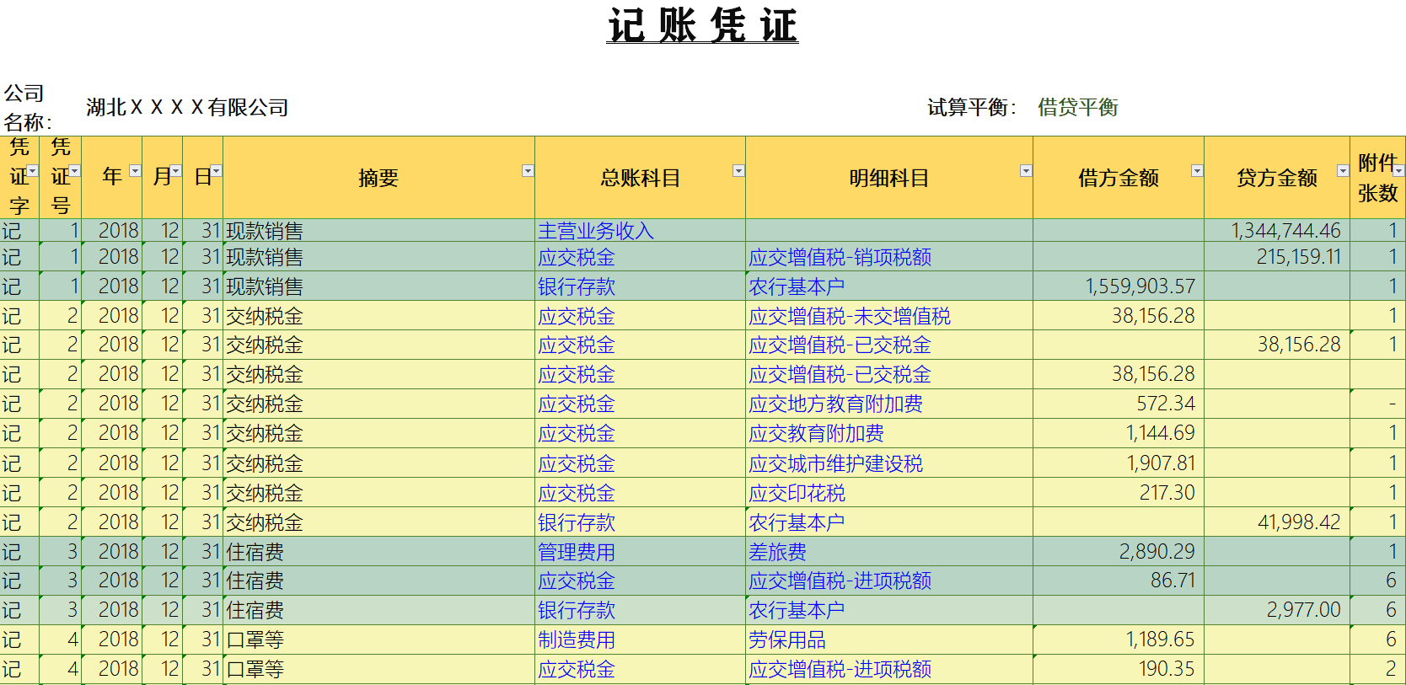Image resolution: width=1406 pixels, height=685 pixels.
Task: Select debit amount 1,144.69
Action: pos(1160,433)
